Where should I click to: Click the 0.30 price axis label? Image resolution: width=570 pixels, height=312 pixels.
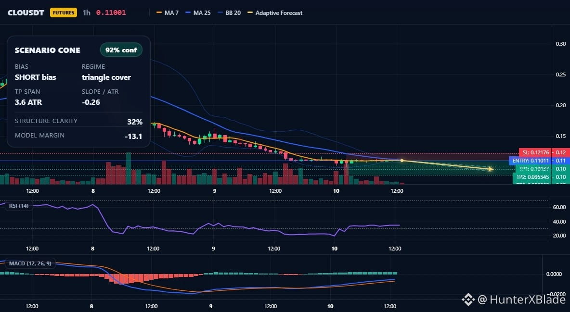[560, 44]
